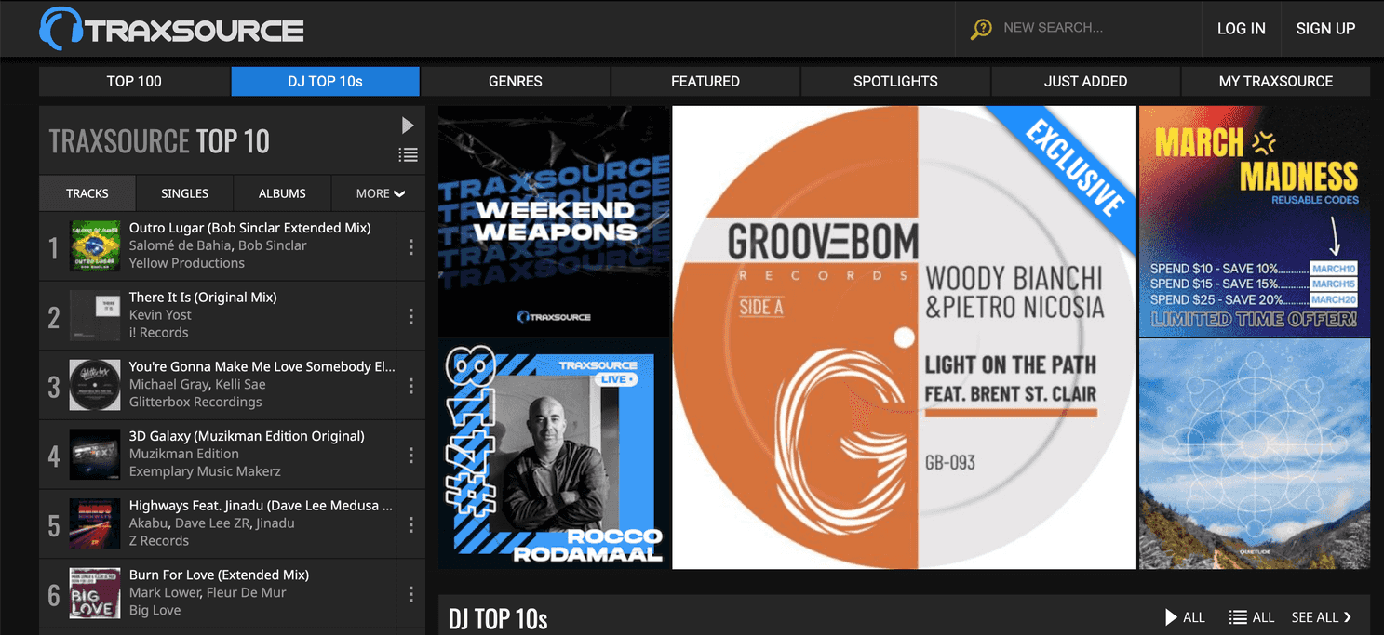Screen dimensions: 1384x635
Task: Click the list ALL icon in DJ Top 10s
Action: 1238,616
